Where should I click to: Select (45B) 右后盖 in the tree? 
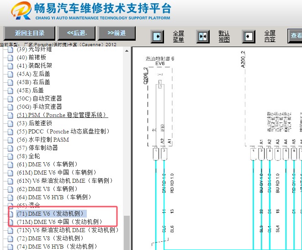pos(33,82)
